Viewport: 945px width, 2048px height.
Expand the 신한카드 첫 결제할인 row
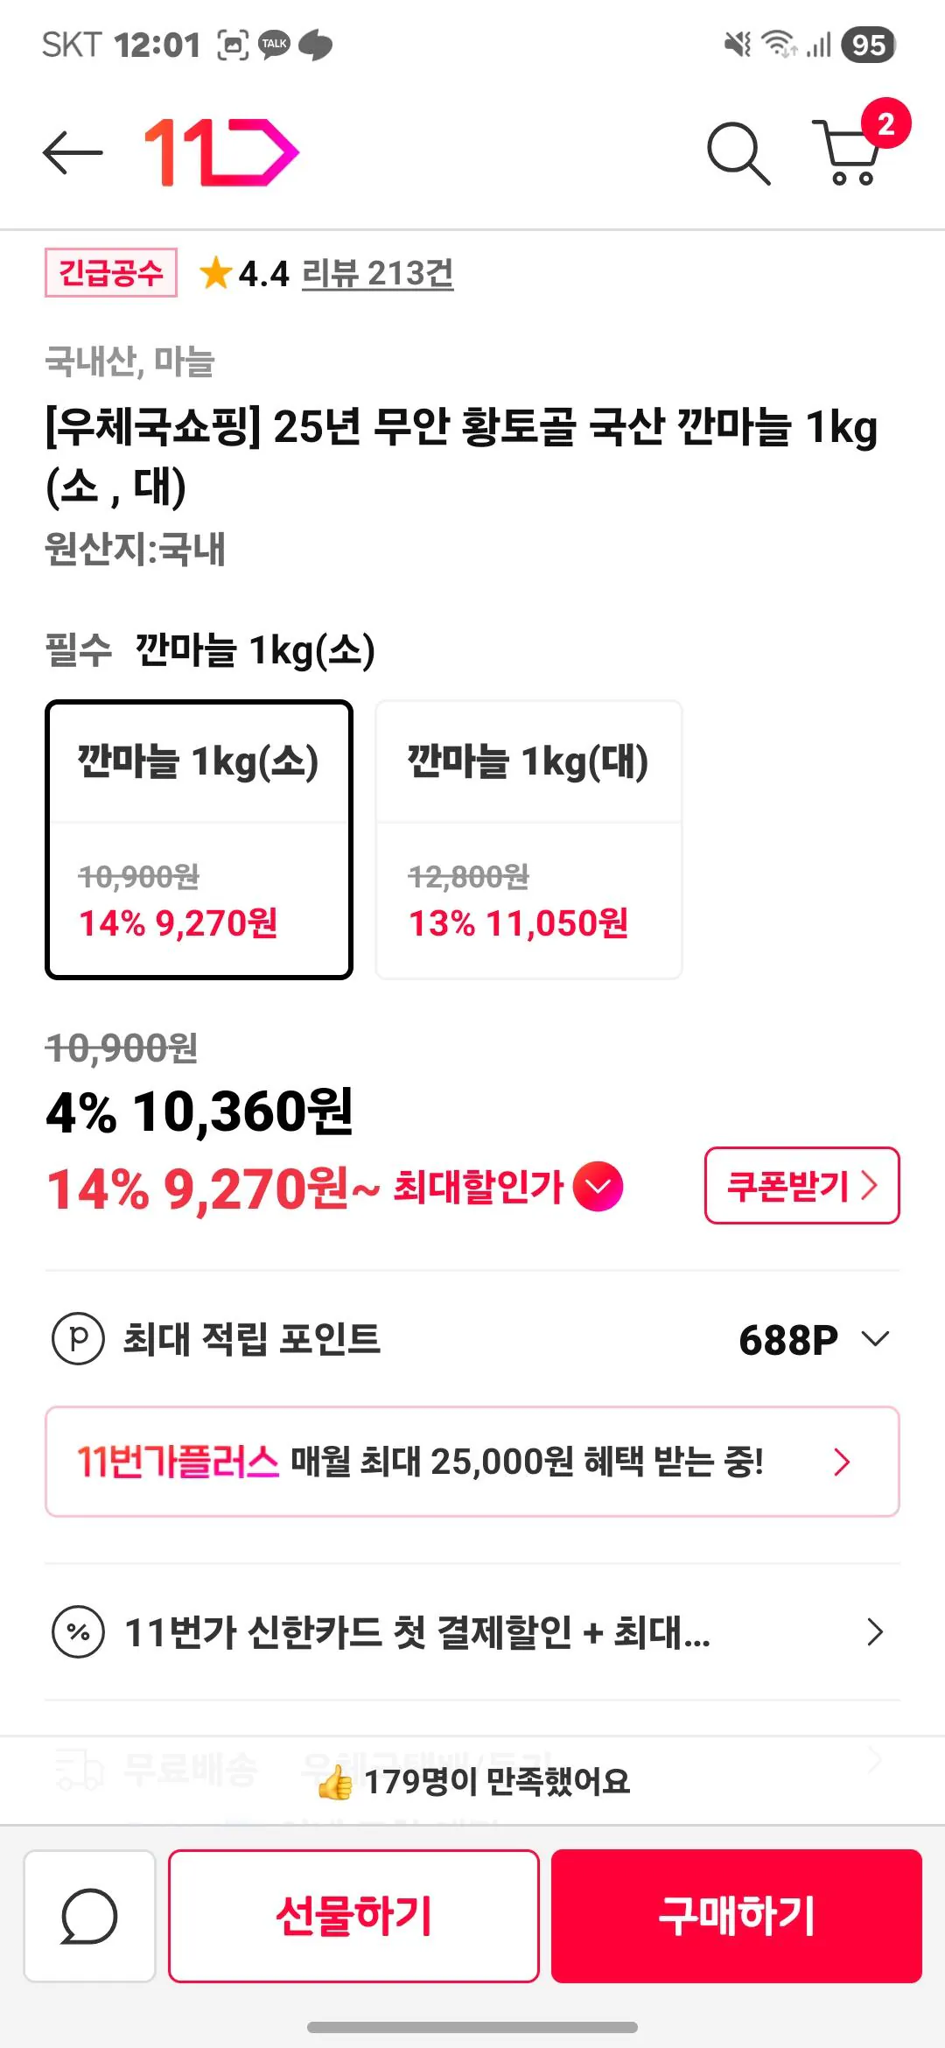(x=873, y=1632)
